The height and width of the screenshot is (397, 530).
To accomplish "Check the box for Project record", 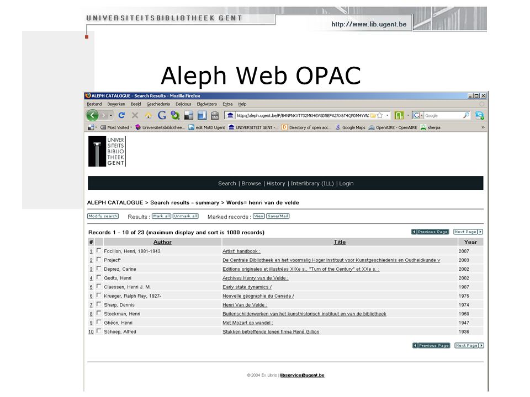I will 99,259.
